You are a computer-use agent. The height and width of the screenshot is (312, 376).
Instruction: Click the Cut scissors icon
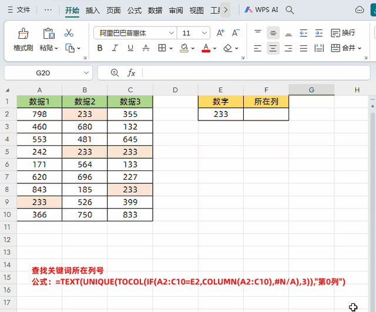(69, 33)
